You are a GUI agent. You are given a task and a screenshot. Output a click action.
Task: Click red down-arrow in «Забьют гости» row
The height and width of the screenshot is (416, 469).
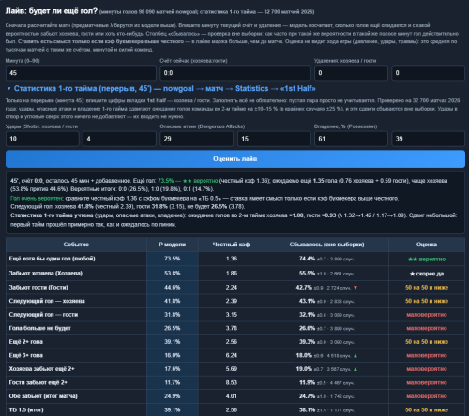click(356, 288)
